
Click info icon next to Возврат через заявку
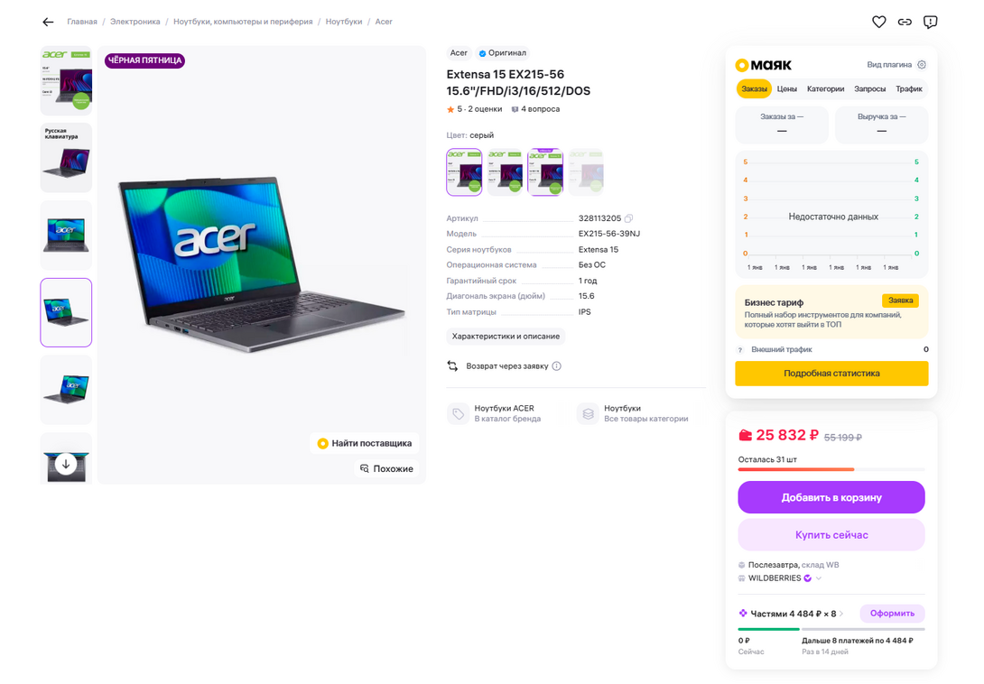click(557, 366)
